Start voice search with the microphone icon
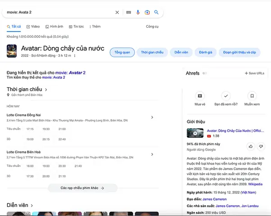This screenshot has width=271, height=216. tap(138, 12)
